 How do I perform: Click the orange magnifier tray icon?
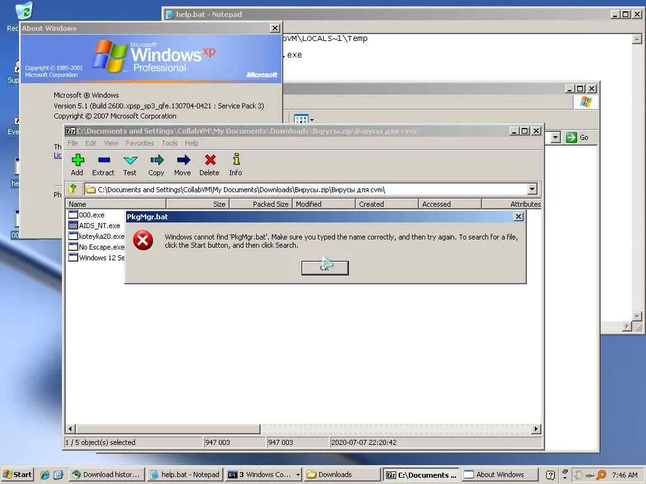[x=601, y=475]
